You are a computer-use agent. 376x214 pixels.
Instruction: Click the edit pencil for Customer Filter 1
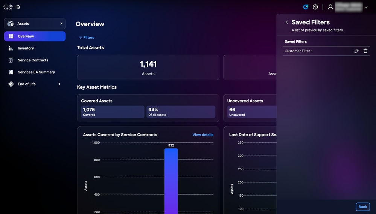[356, 51]
